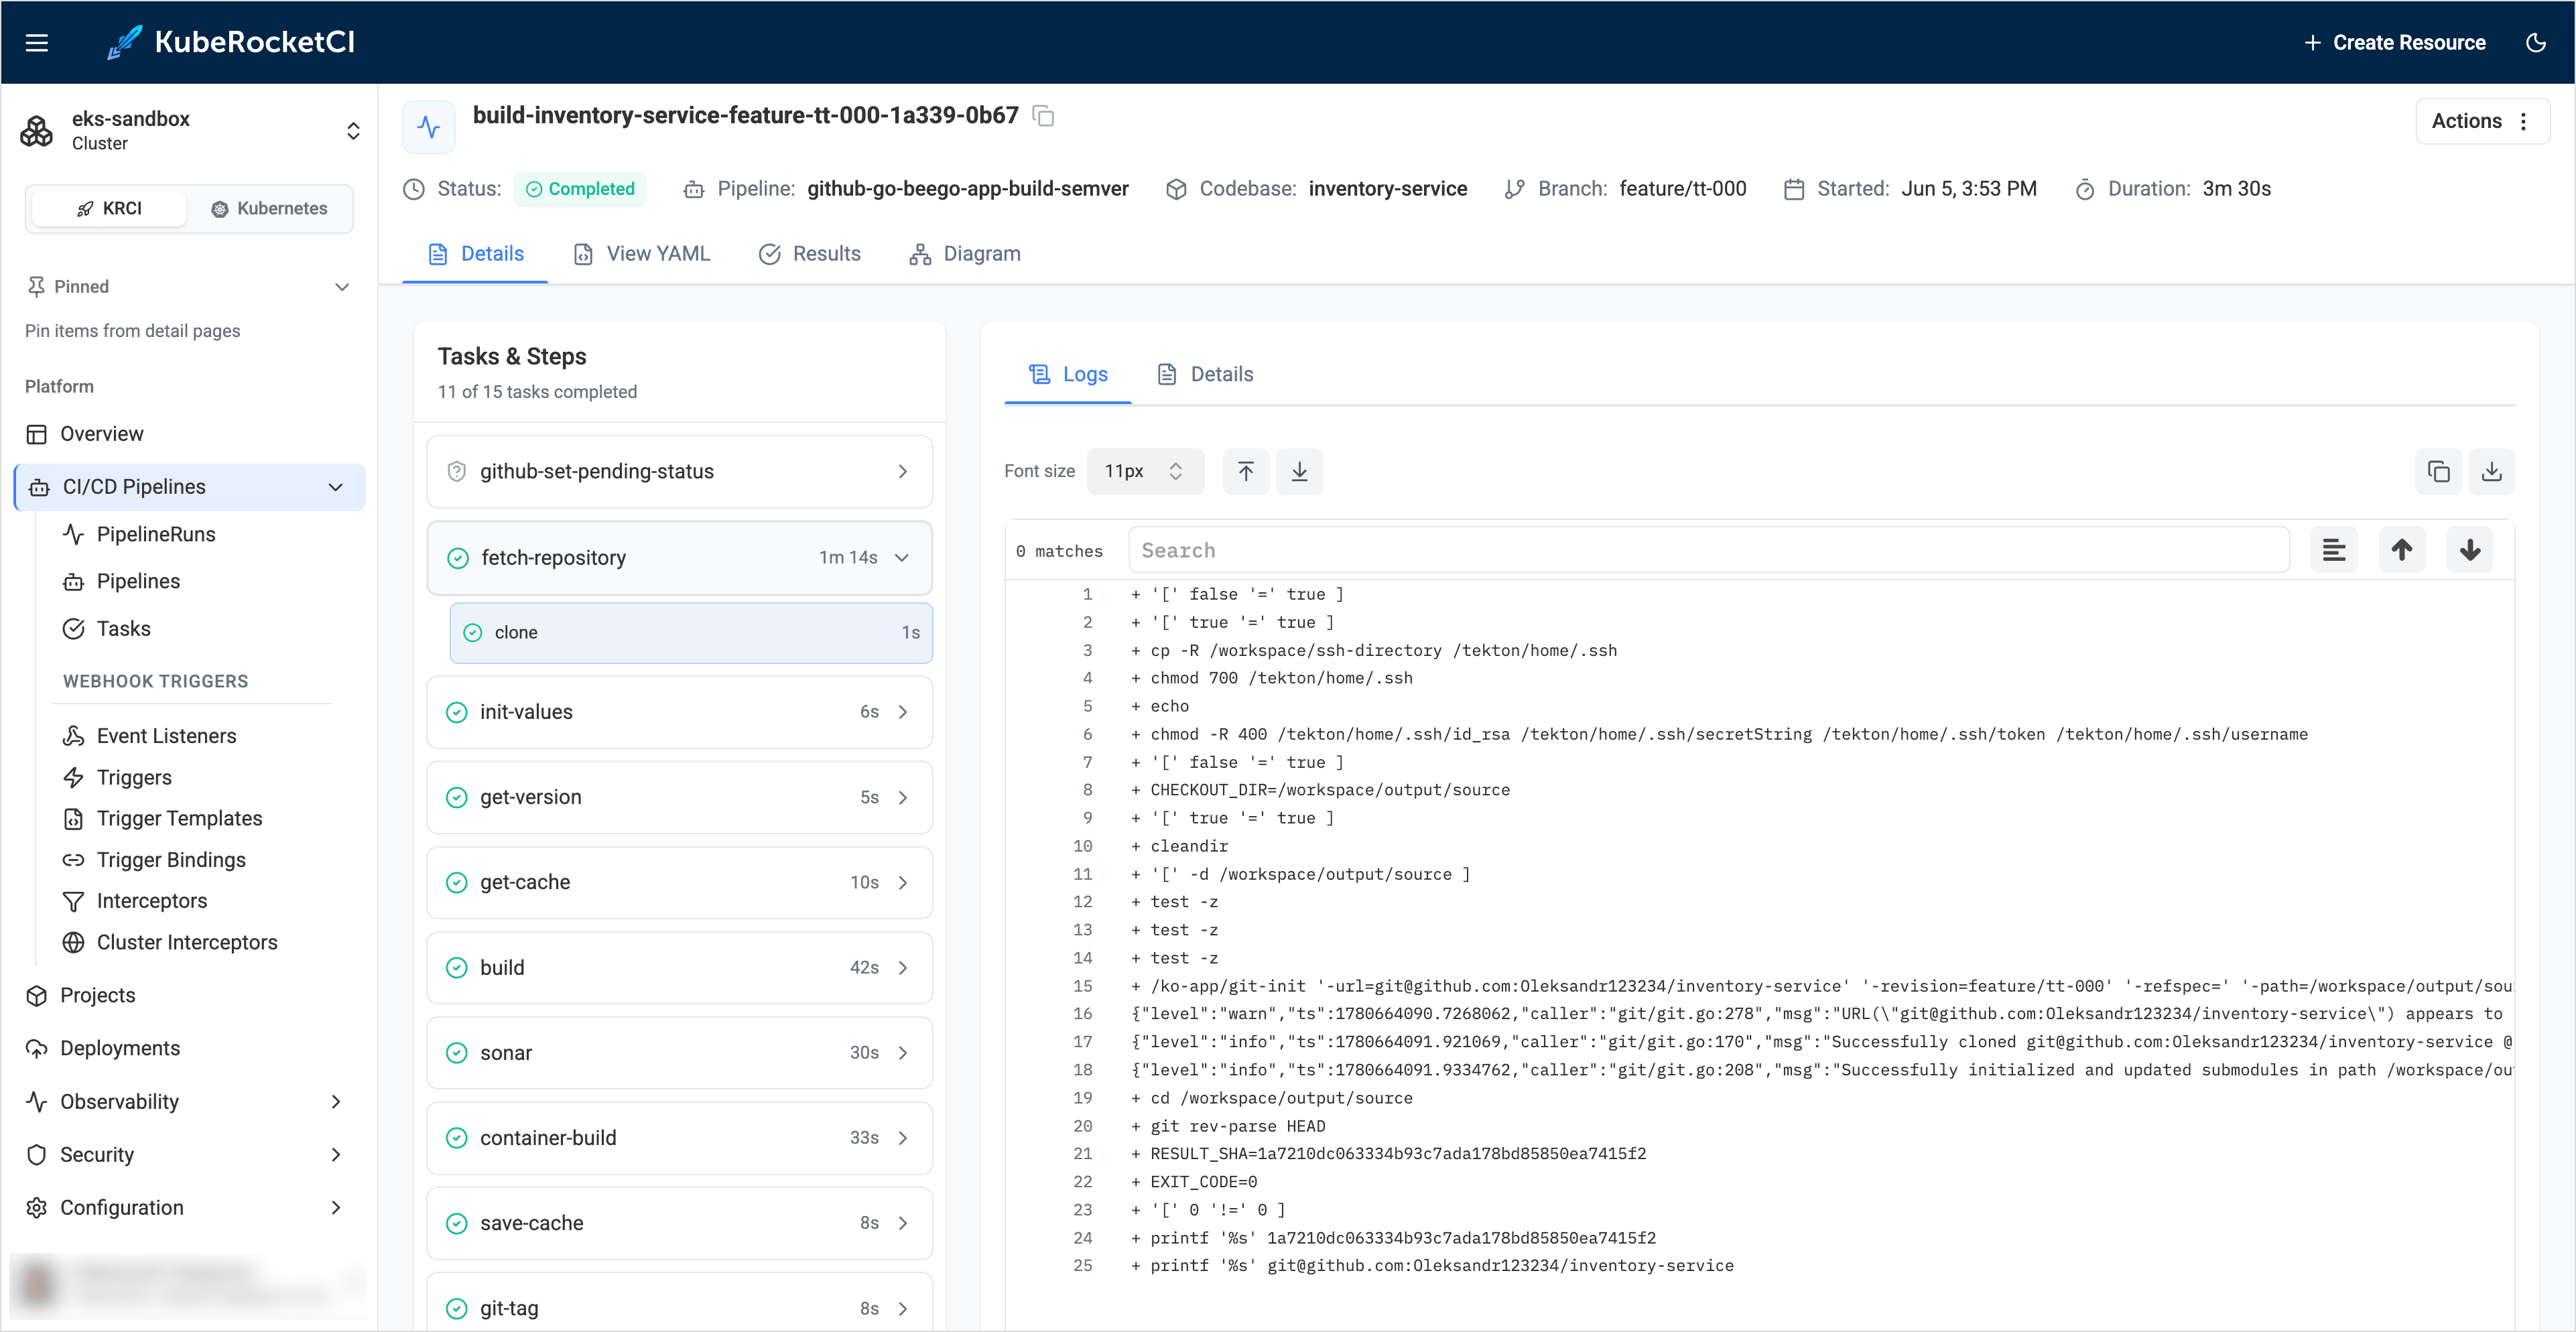The width and height of the screenshot is (2576, 1332).
Task: Toggle log line wrapping icon
Action: point(2333,550)
